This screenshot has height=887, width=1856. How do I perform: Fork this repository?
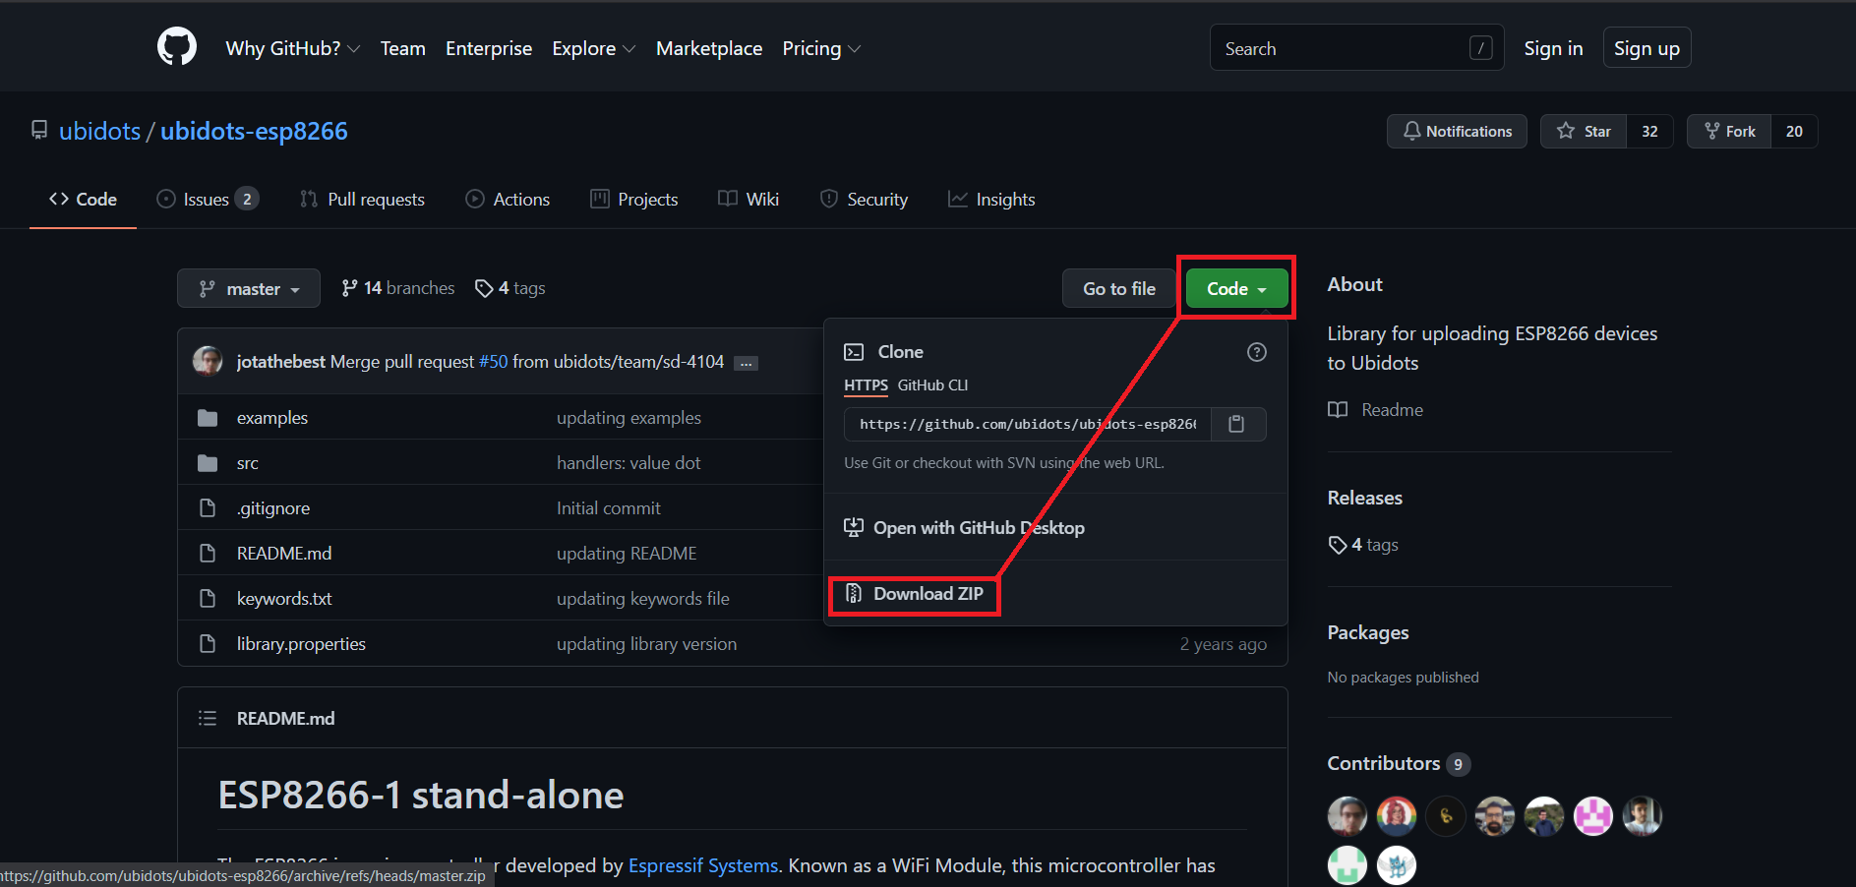click(x=1730, y=131)
